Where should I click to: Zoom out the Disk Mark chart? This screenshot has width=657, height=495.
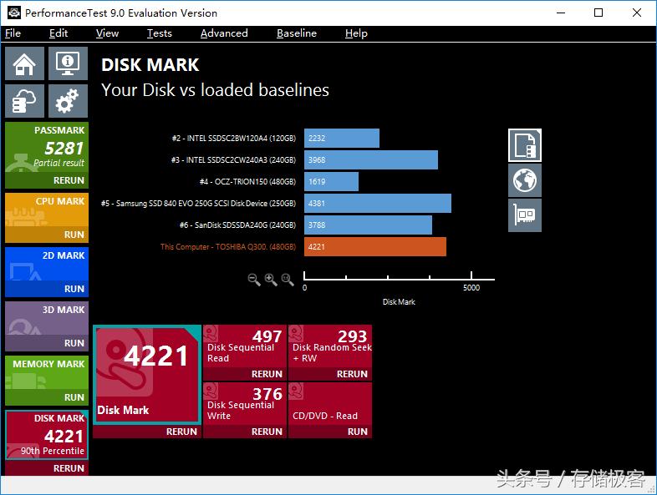pos(254,280)
